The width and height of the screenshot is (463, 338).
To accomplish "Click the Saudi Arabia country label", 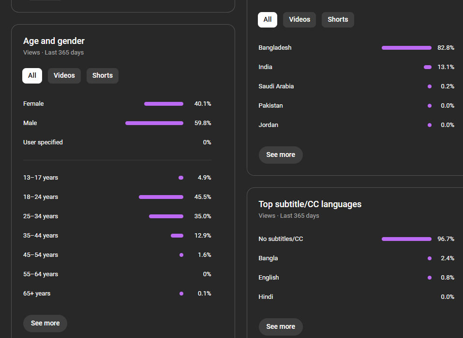I will click(276, 86).
